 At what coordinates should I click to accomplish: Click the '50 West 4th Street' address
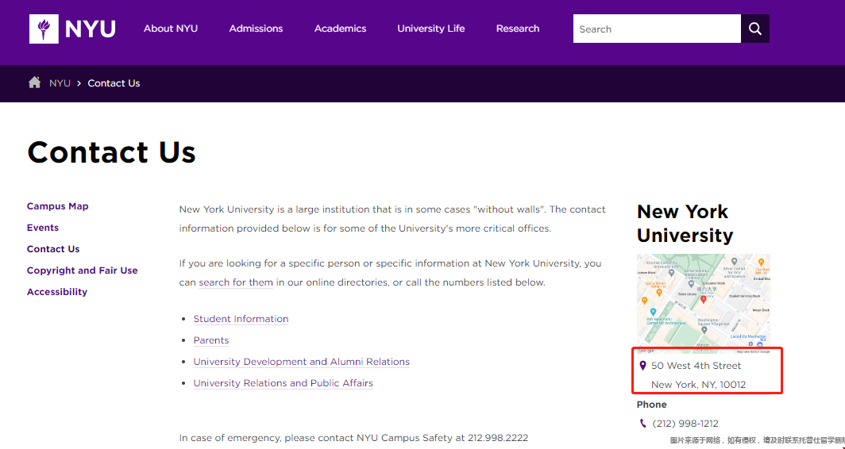tap(696, 366)
